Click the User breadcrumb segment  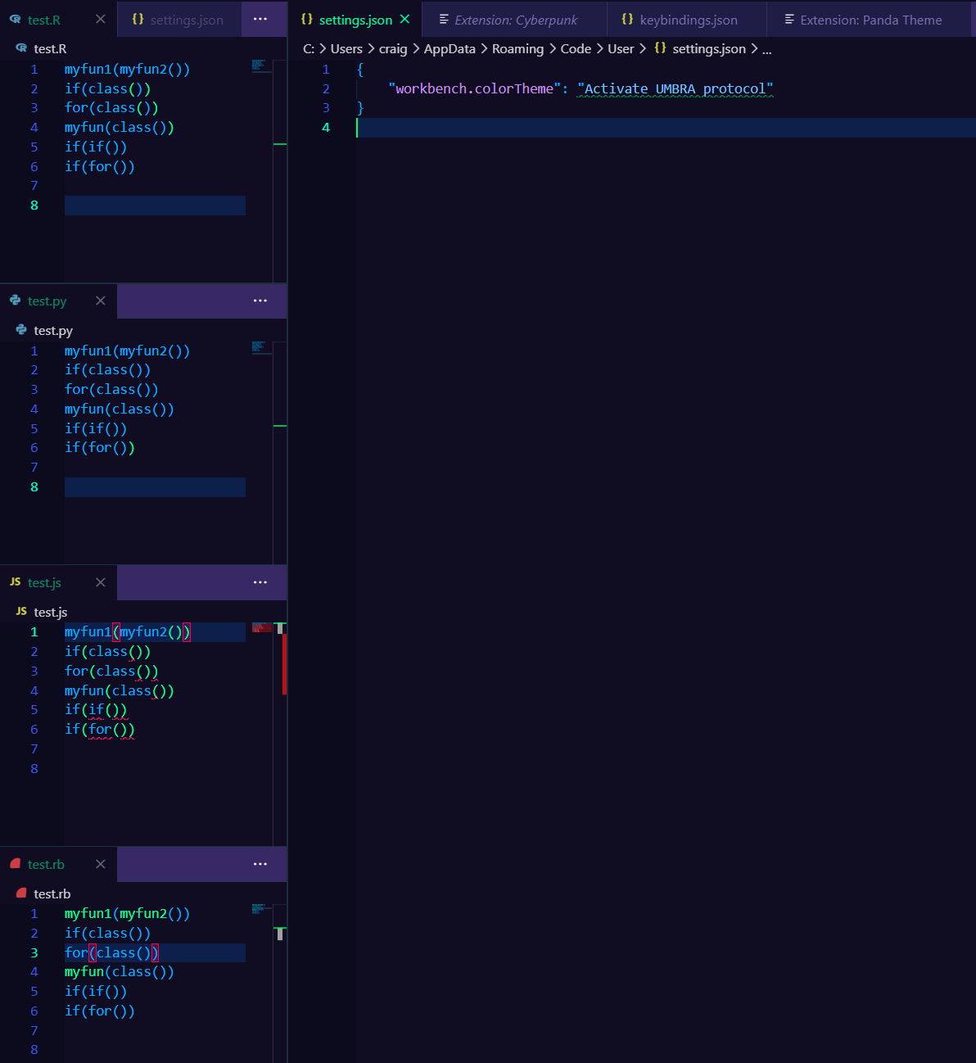coord(621,49)
